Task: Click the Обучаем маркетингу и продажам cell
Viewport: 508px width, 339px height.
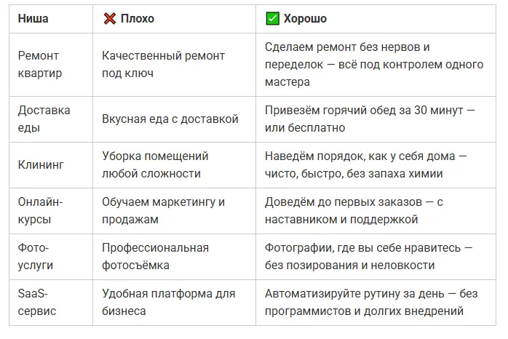Action: (163, 210)
